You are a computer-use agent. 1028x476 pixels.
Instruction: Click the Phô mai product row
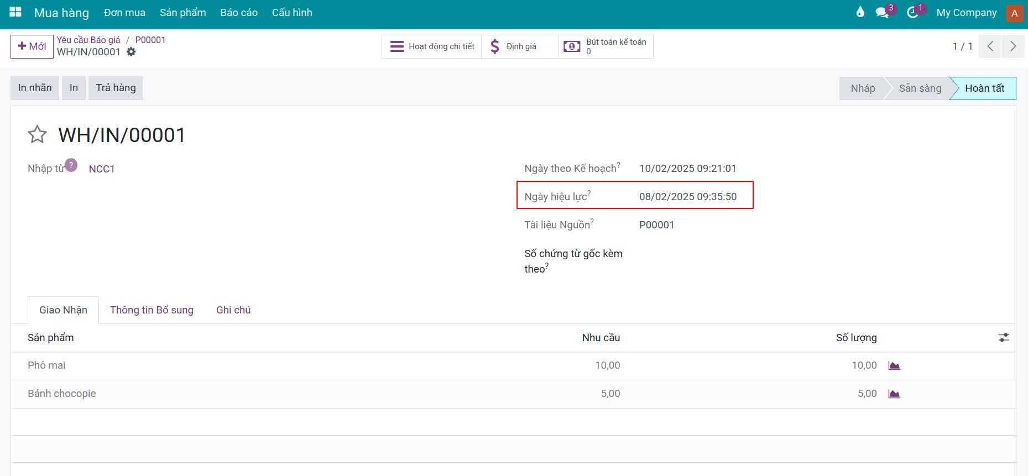click(x=513, y=365)
